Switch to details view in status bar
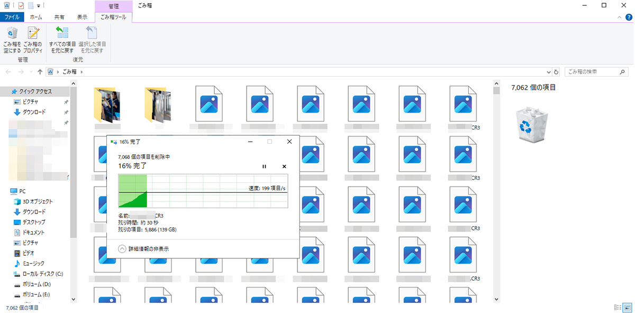635x317 pixels. click(x=616, y=307)
